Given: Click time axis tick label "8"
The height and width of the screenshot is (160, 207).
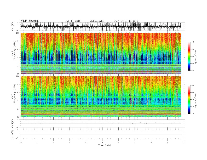Looking at the screenshot, I should point(151,142).
